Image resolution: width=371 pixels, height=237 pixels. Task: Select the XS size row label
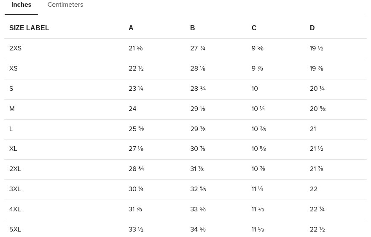[x=13, y=68]
